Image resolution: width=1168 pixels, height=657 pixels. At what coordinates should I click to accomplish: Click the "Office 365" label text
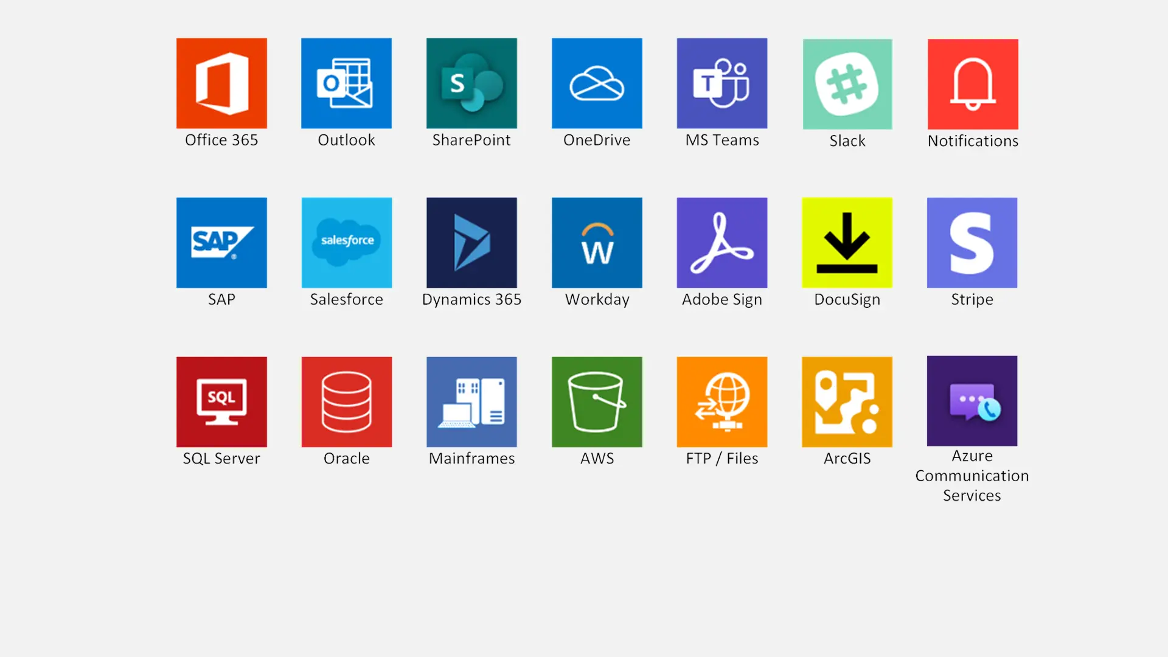[x=221, y=140]
